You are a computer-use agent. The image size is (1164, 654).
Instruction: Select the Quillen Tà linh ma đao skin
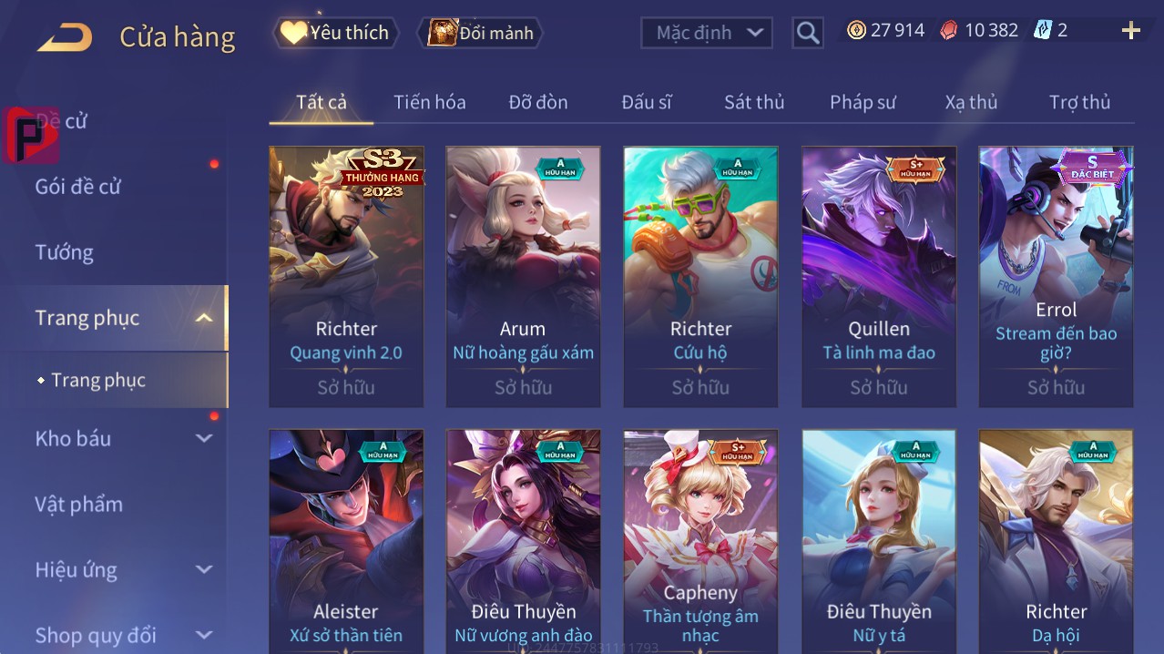pyautogui.click(x=879, y=277)
